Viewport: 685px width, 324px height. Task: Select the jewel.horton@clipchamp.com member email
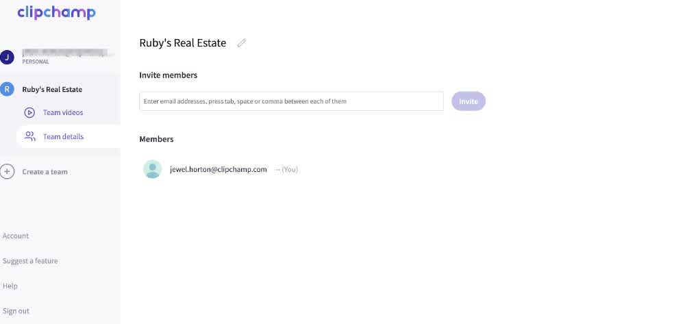(x=219, y=169)
